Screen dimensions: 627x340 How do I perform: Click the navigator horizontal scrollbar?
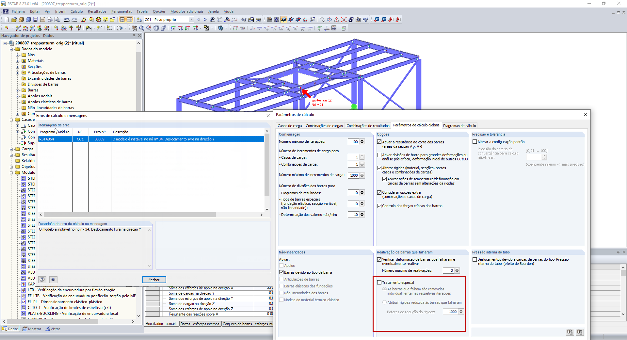(52, 322)
